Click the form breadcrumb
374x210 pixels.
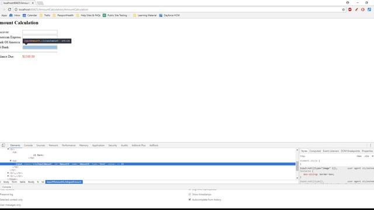tap(14, 182)
